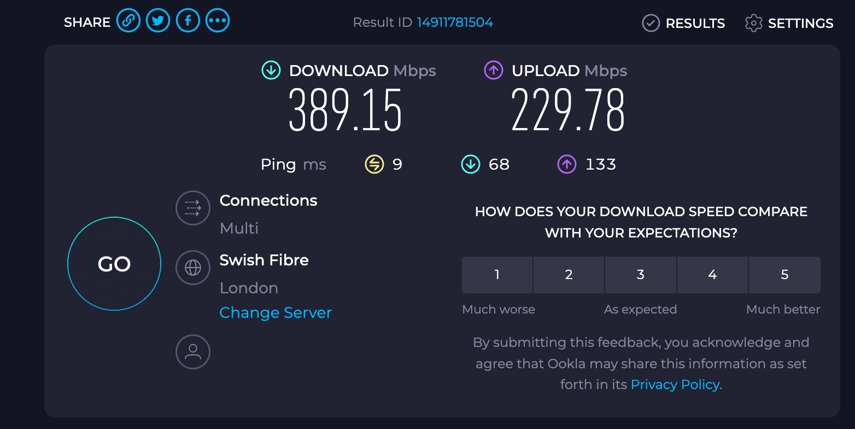Click the copy link share icon
This screenshot has height=429, width=855.
pos(128,21)
